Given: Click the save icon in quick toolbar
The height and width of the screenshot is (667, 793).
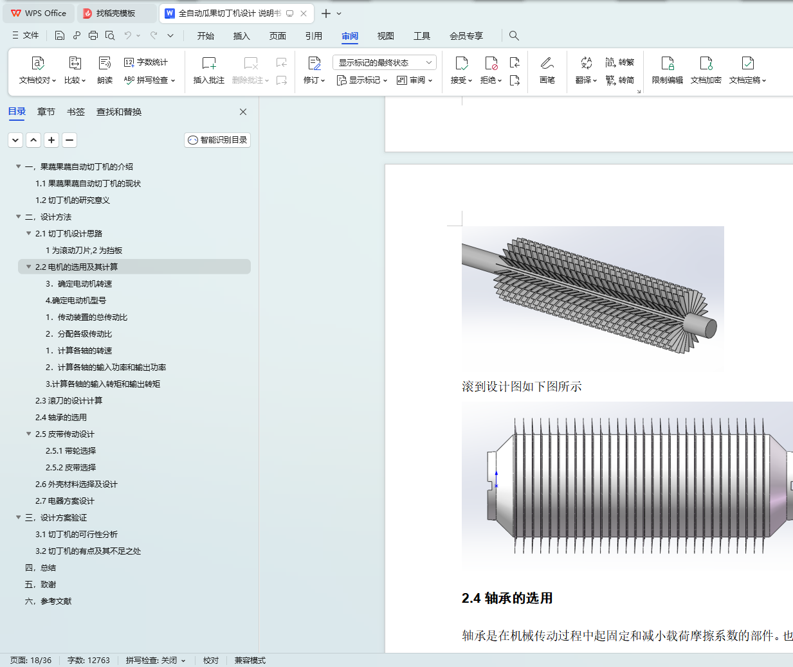Looking at the screenshot, I should click(60, 35).
